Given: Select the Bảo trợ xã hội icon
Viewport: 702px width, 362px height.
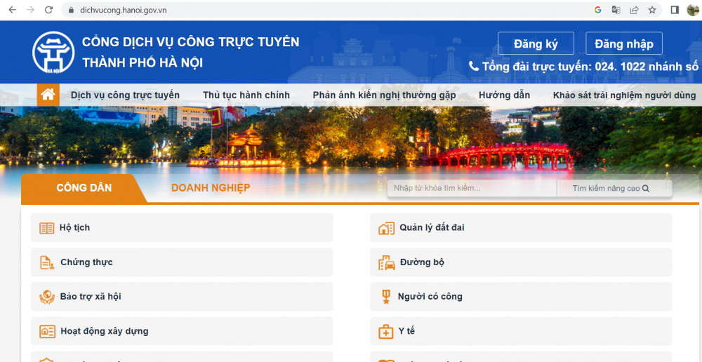Looking at the screenshot, I should pyautogui.click(x=47, y=297).
